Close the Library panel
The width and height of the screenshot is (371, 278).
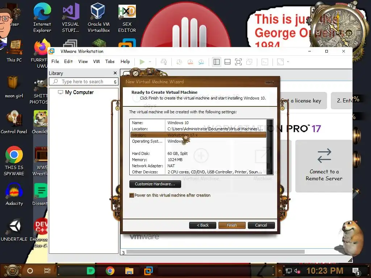[x=115, y=73]
